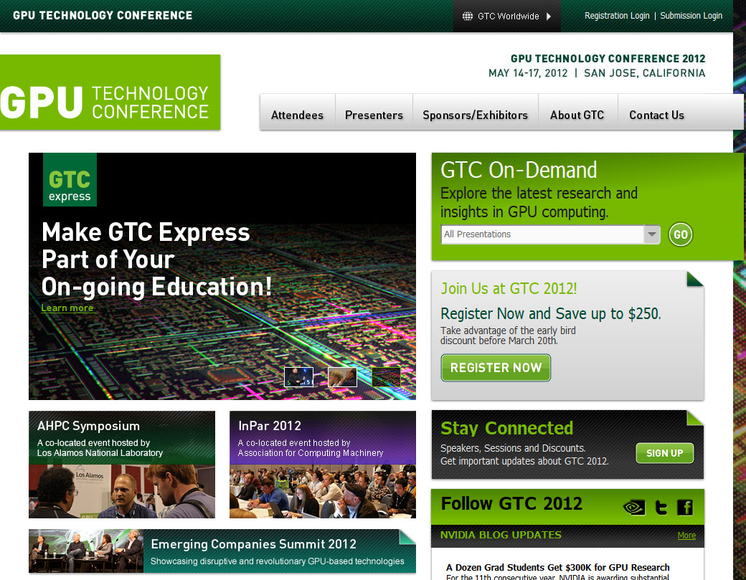The image size is (746, 580).
Task: Click the Make GTC Express headline text
Action: (x=156, y=260)
